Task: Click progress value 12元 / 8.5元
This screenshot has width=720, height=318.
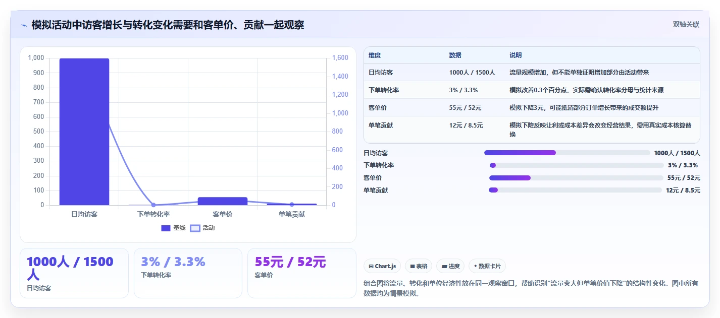Action: (x=683, y=190)
